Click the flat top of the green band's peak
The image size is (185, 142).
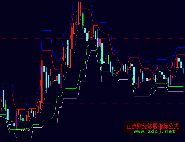point(92,45)
